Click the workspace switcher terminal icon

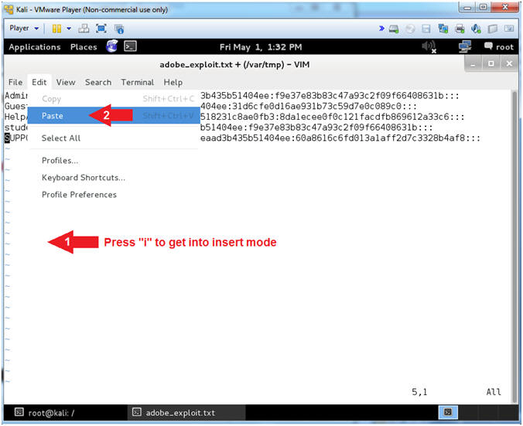pos(448,413)
